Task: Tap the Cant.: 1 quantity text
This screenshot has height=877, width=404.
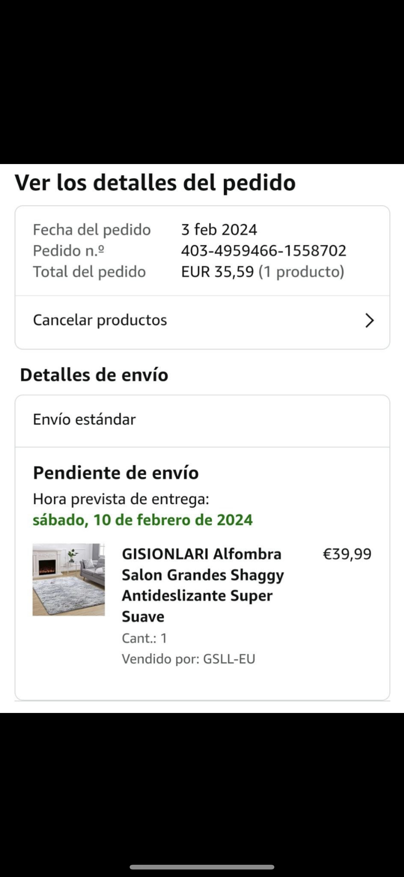Action: [144, 638]
